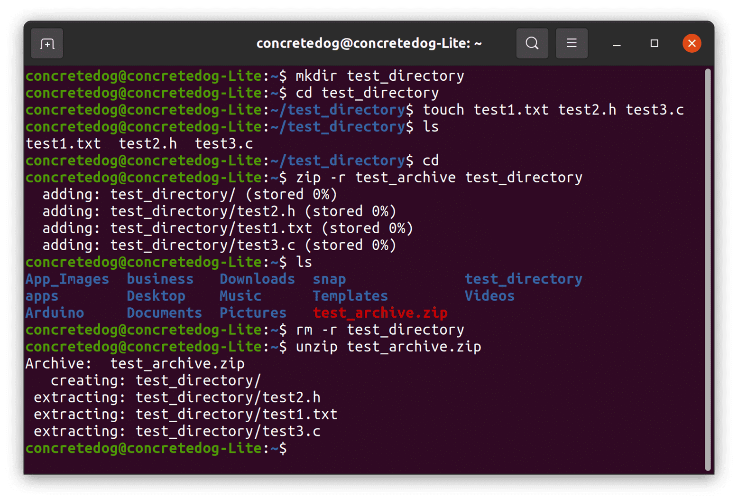This screenshot has height=501, width=738.
Task: Click the App_Images folder name
Action: pyautogui.click(x=67, y=279)
